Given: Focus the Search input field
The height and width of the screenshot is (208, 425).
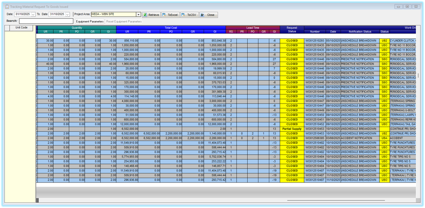Looking at the screenshot, I should [x=46, y=21].
